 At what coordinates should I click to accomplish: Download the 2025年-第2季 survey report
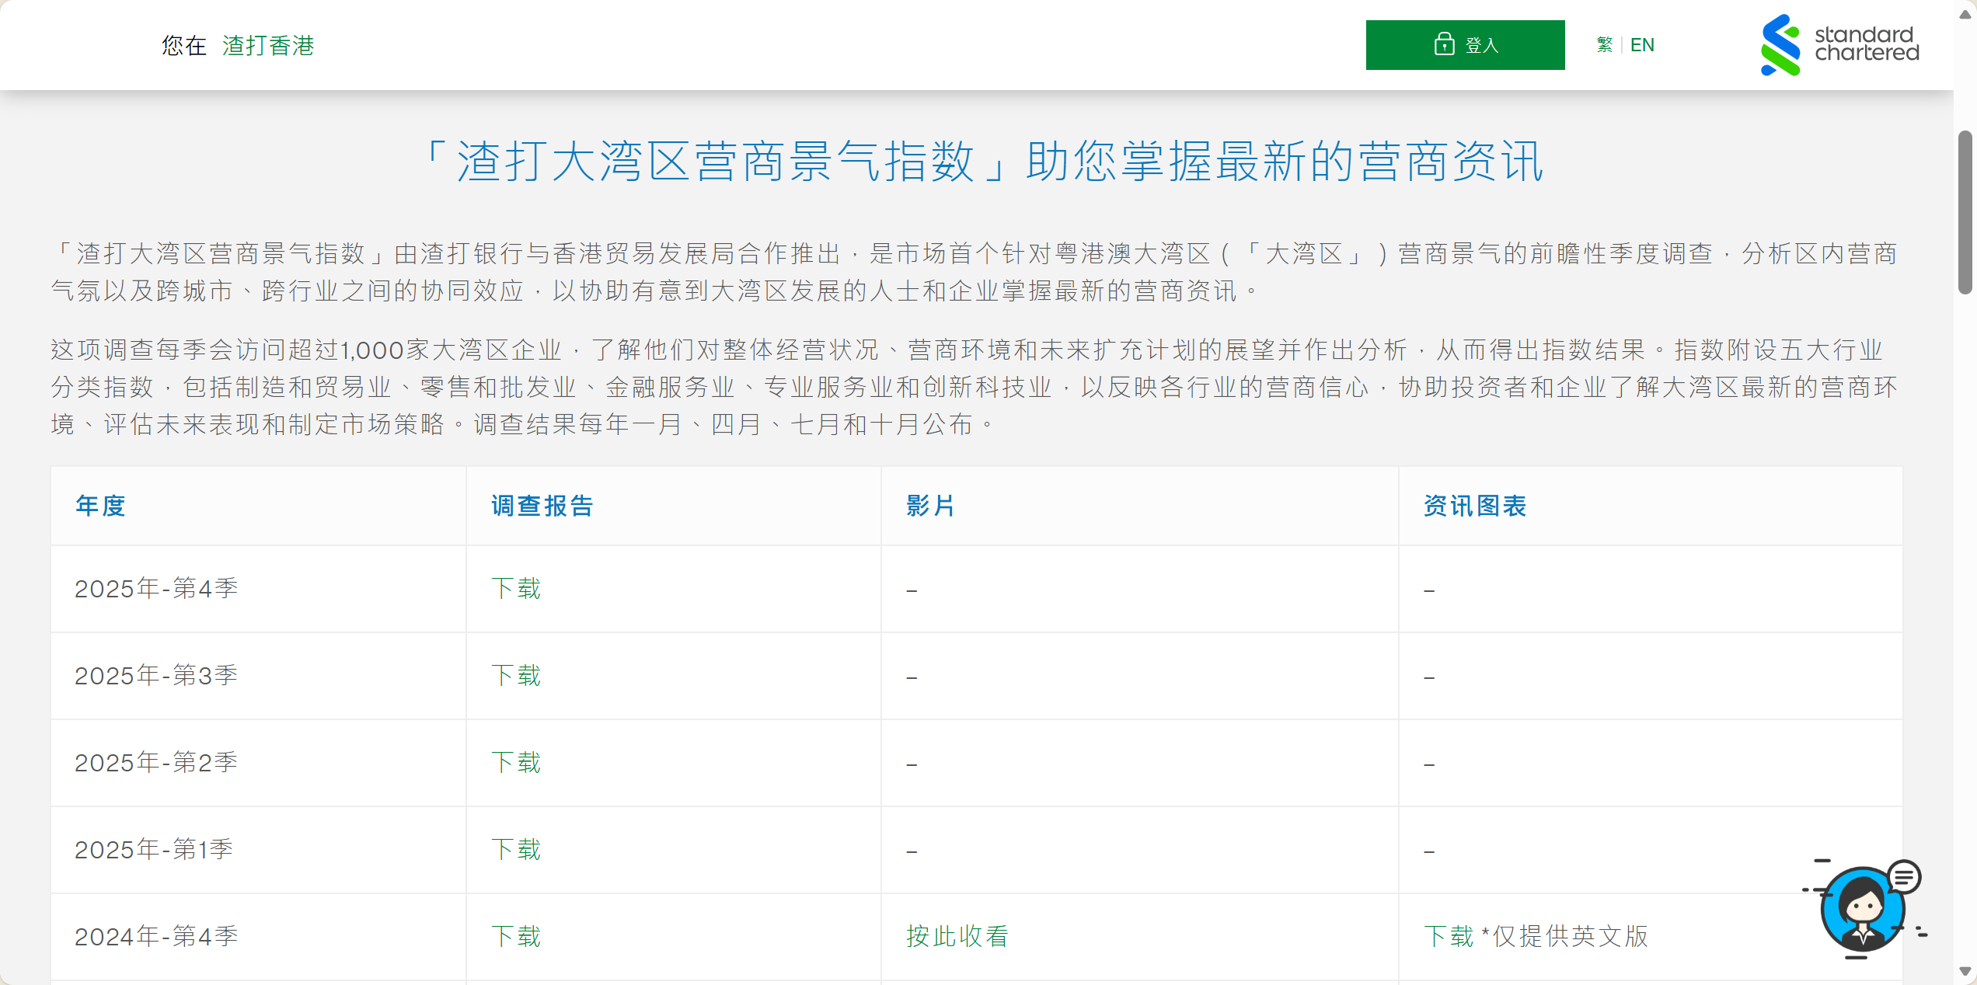pyautogui.click(x=516, y=763)
